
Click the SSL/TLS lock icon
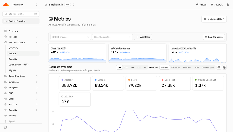6,104
